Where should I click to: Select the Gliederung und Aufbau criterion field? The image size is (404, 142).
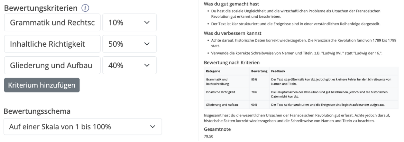(52, 65)
